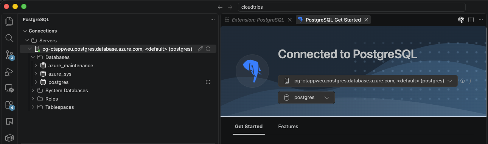Expand the azure_sys database
The width and height of the screenshot is (488, 144).
click(x=36, y=74)
